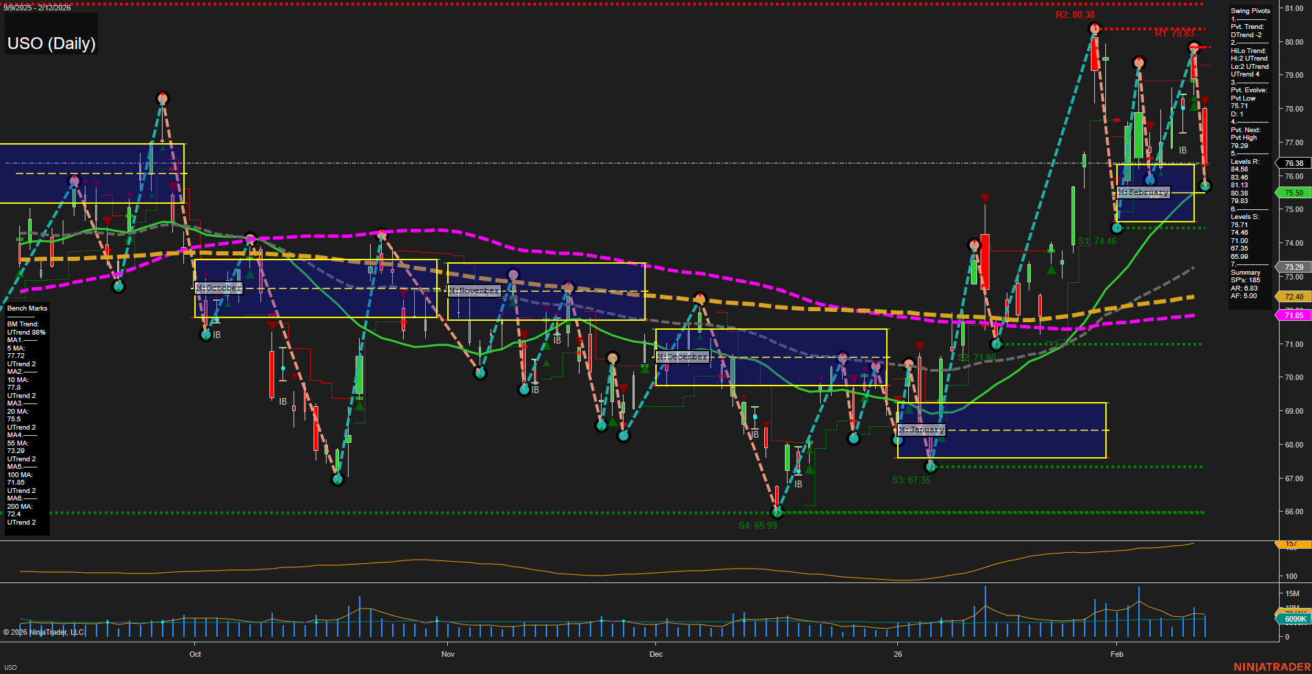Select the green 75.50 price axis marker

point(1294,193)
